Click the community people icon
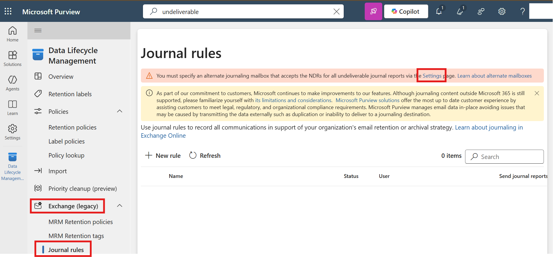The width and height of the screenshot is (557, 257). [481, 11]
